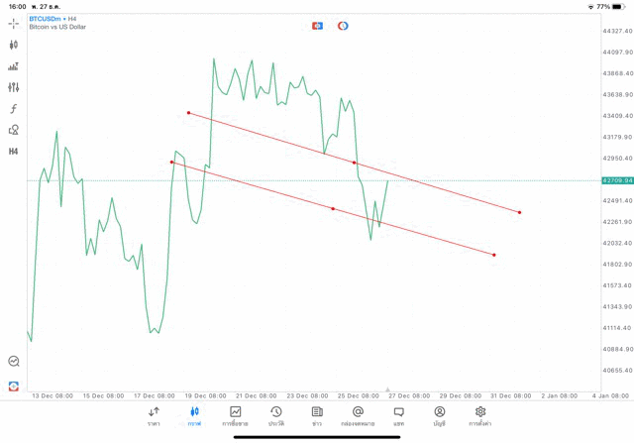Open the chat tab (แชท)
The width and height of the screenshot is (634, 443).
tap(398, 415)
